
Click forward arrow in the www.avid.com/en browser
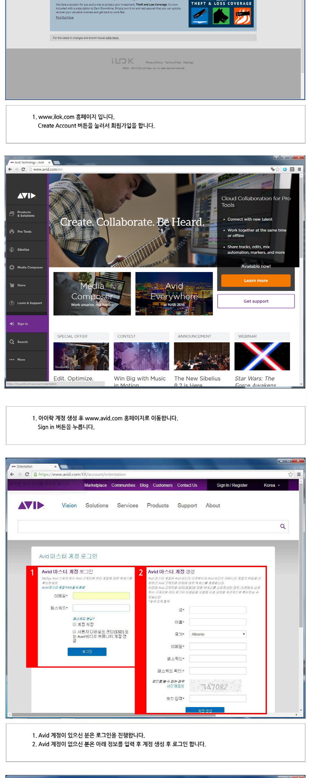pos(16,169)
